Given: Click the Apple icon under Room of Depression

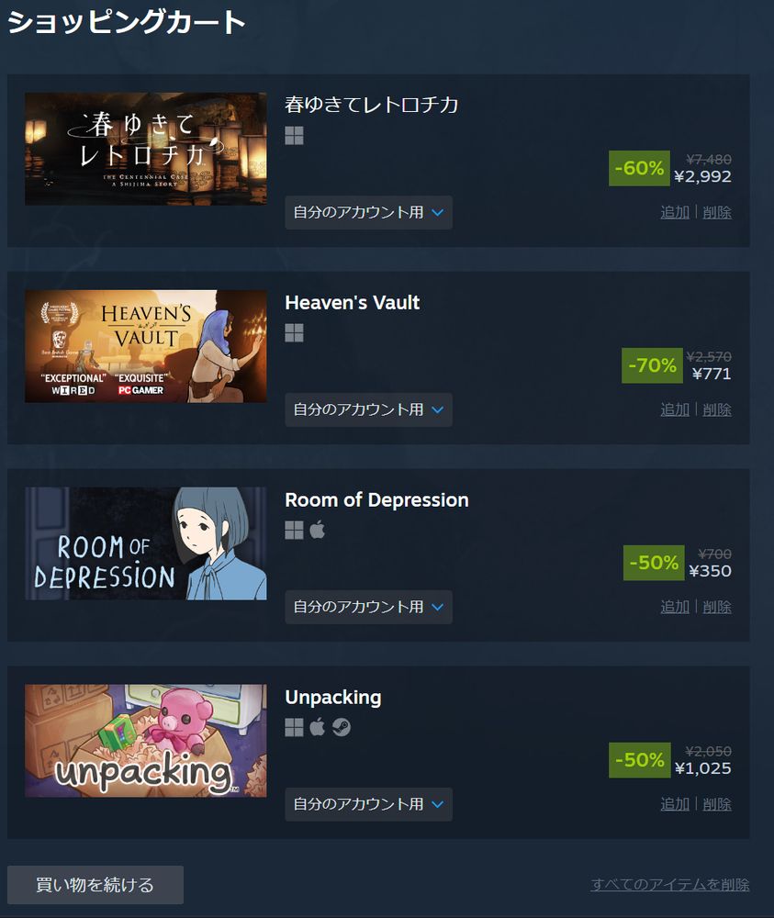Looking at the screenshot, I should (x=318, y=530).
